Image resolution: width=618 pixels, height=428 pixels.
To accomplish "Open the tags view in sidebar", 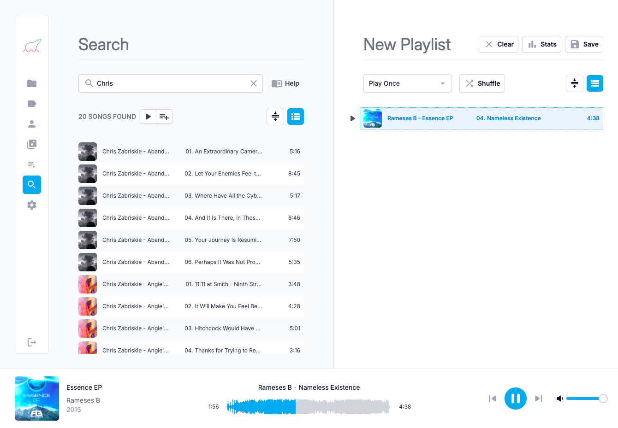I will [32, 104].
